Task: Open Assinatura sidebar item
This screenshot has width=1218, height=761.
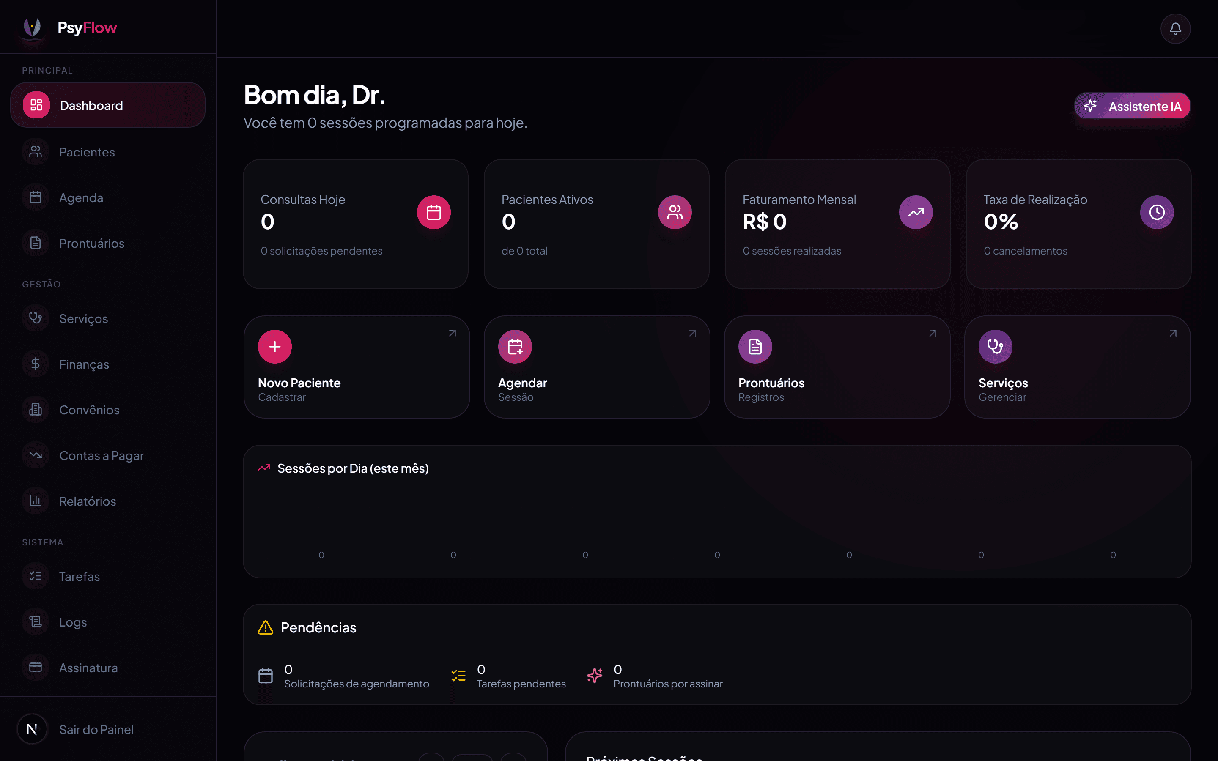Action: point(108,668)
